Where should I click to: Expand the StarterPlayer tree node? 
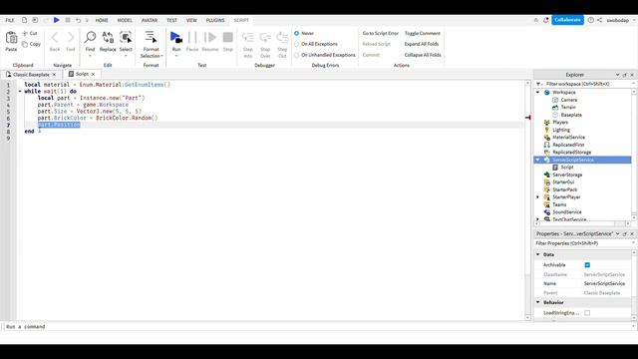click(x=538, y=197)
